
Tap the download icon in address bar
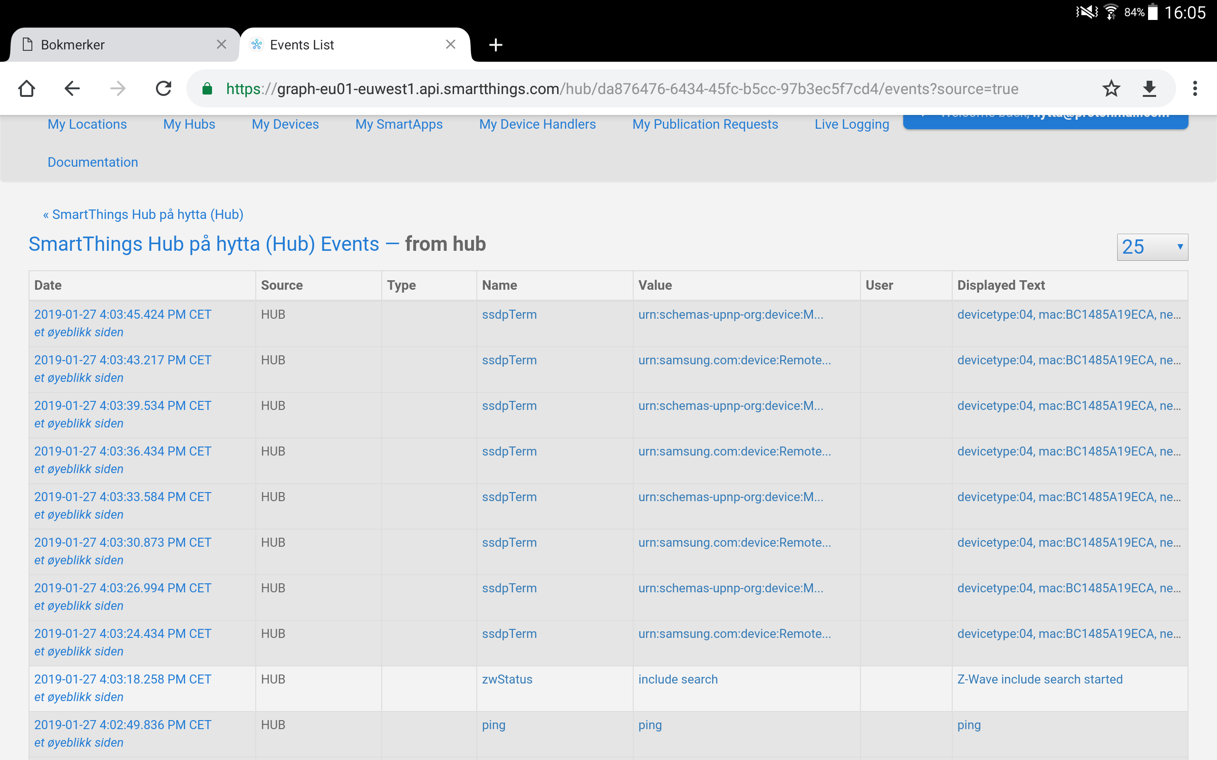(x=1149, y=88)
